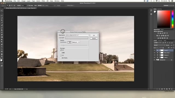Click Subtract from Selection mode icon
The height and width of the screenshot is (98, 175).
coord(12,5)
